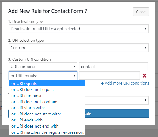Choose 'or URI does not contain:' option
158x137 pixels.
point(47,102)
